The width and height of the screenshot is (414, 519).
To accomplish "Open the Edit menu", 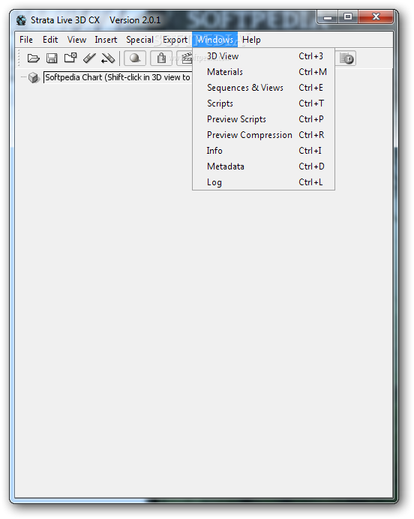I will click(50, 40).
